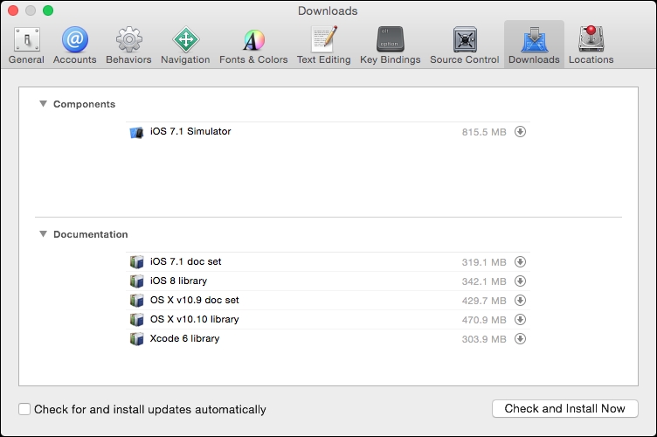The width and height of the screenshot is (657, 437).
Task: Select the OS X v10.9 doc set text
Action: tap(195, 301)
